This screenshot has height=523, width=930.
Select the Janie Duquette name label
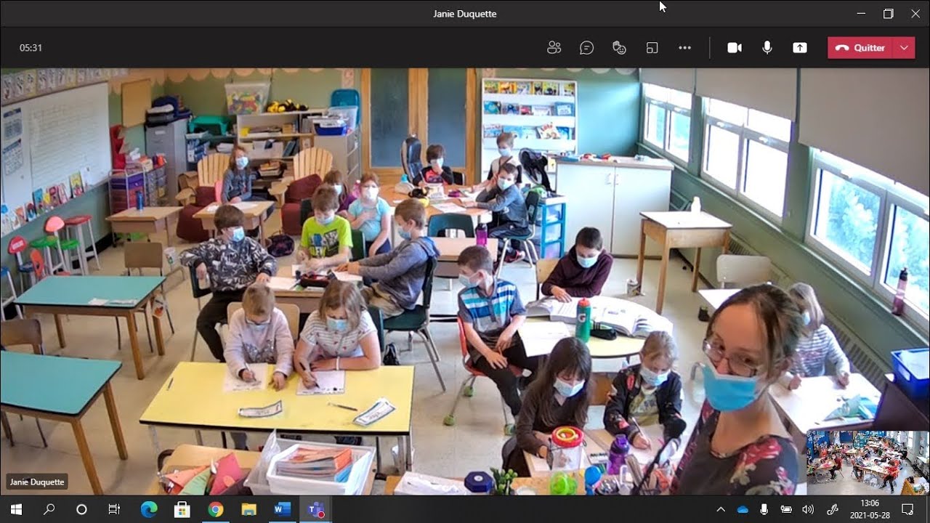point(37,482)
